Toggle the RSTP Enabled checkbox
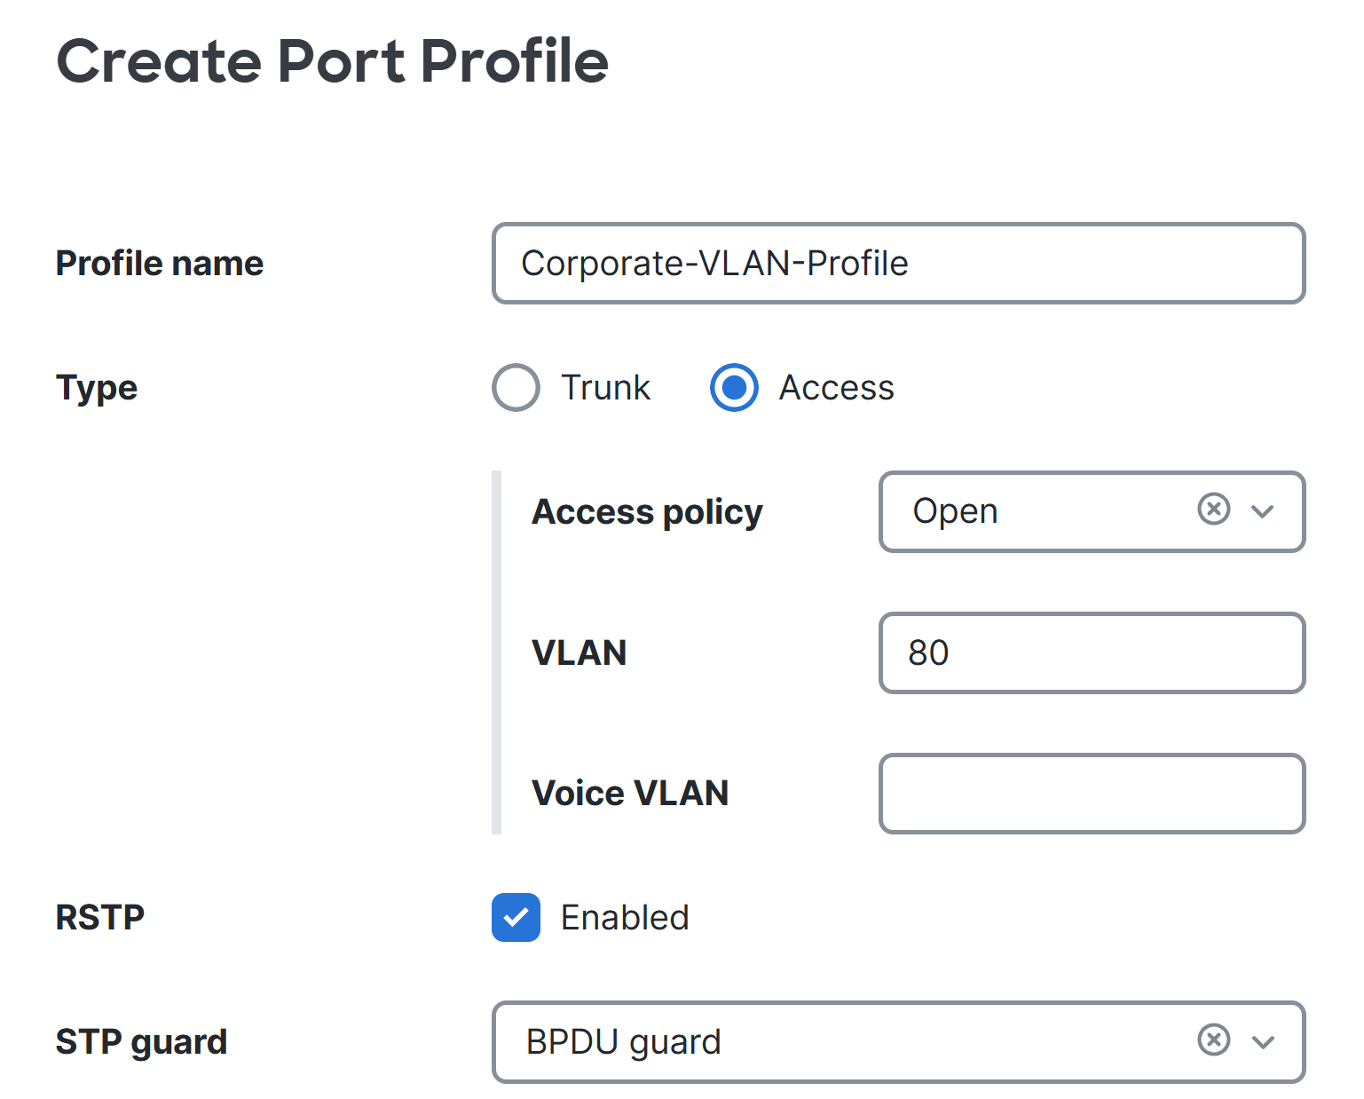The height and width of the screenshot is (1099, 1364). [x=516, y=917]
